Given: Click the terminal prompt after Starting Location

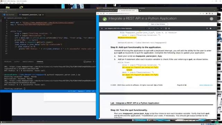Looking at the screenshot, I should [x=25, y=89].
